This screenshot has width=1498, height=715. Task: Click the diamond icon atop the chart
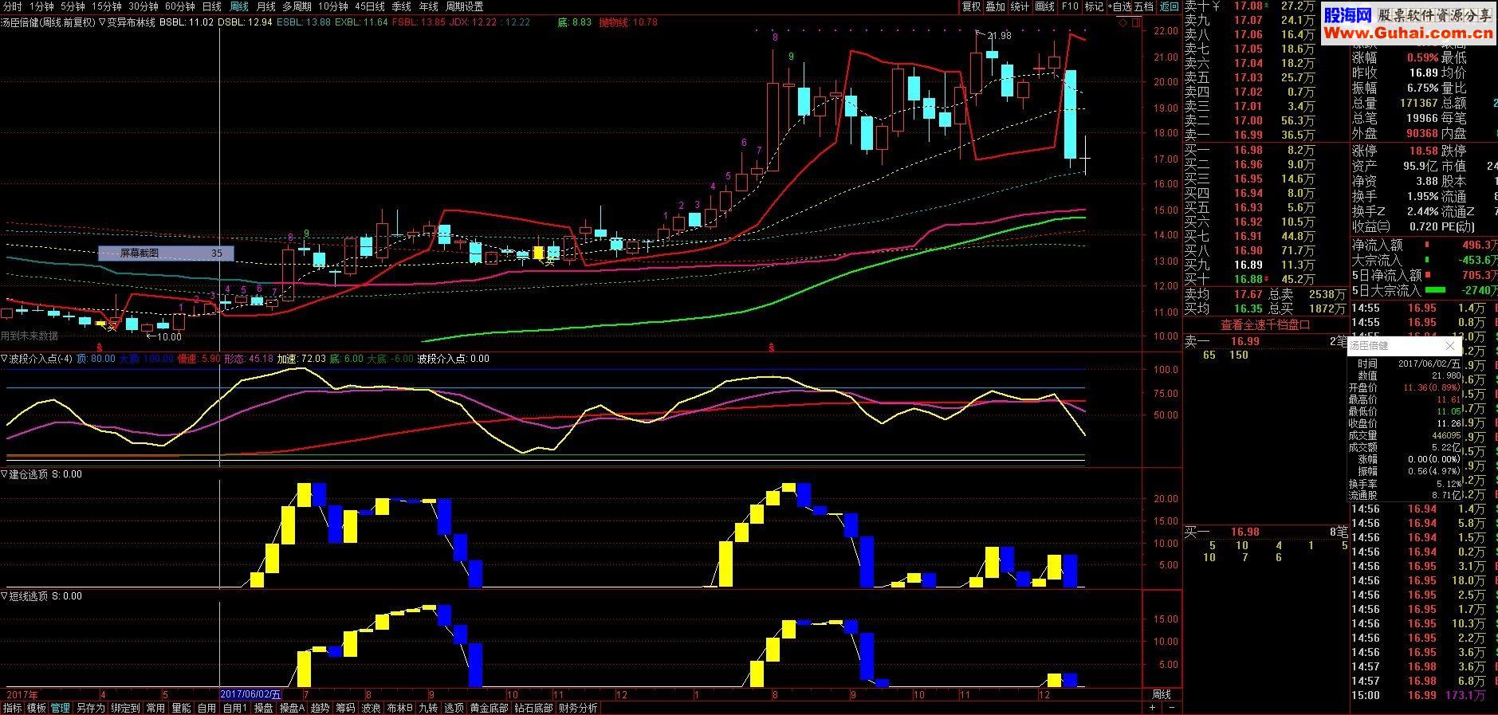click(1123, 23)
